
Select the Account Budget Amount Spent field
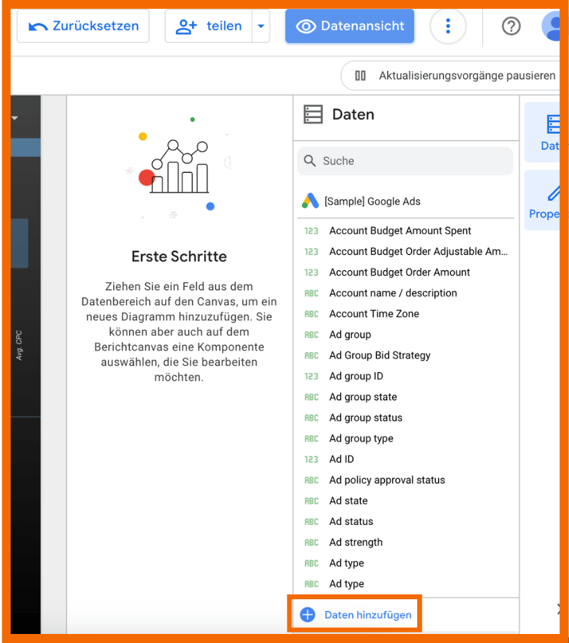[x=400, y=231]
